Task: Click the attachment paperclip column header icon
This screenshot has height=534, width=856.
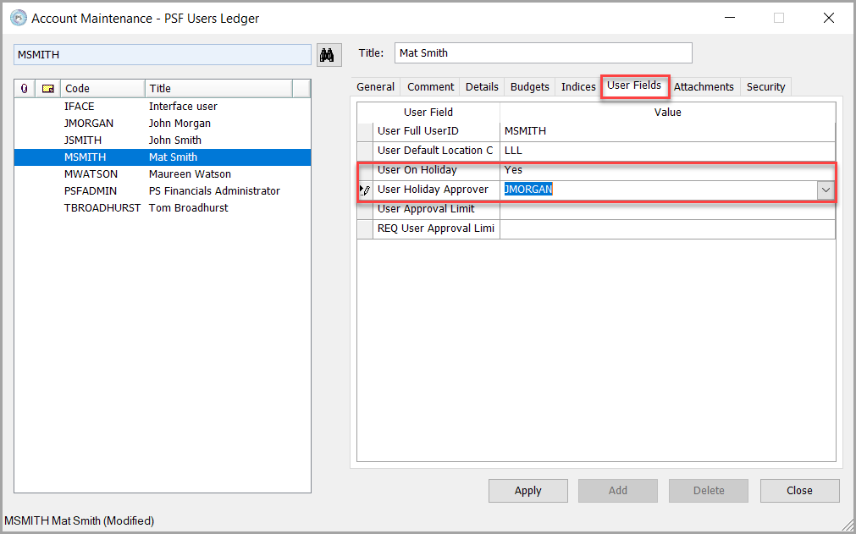Action: 25,88
